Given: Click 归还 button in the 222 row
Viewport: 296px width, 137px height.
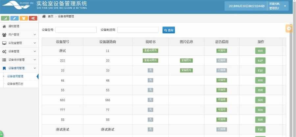Looking at the screenshot, I should tap(260, 60).
